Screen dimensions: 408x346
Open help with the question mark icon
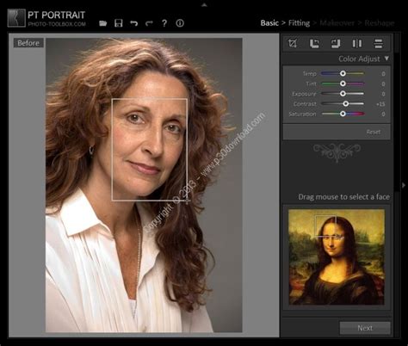(x=164, y=23)
